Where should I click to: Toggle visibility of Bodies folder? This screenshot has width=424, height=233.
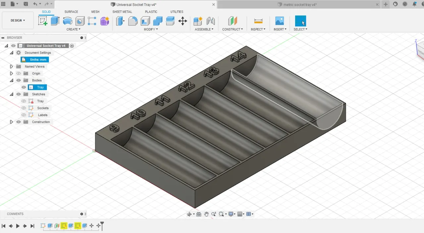[19, 80]
